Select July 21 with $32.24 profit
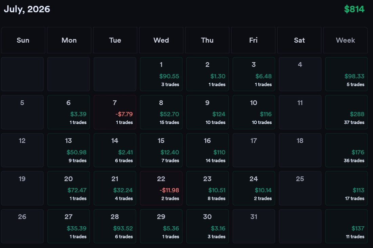Screen dimensions: 373x248 point(115,188)
